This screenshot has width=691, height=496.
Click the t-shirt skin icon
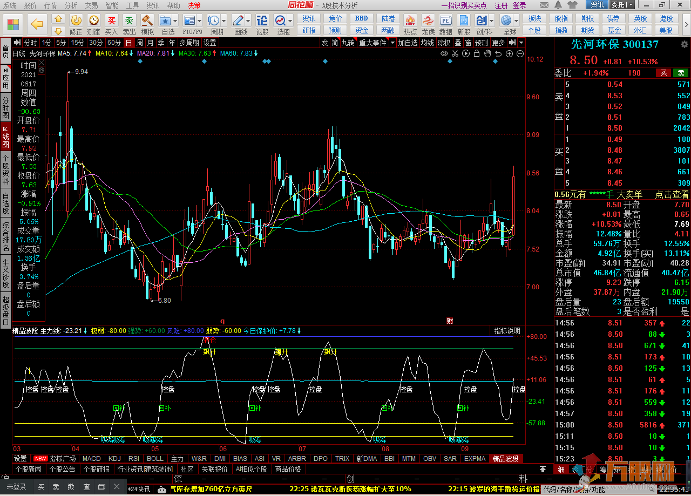pyautogui.click(x=573, y=5)
